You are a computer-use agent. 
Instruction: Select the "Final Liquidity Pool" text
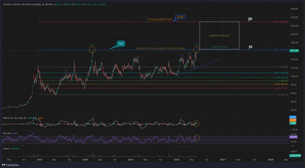click(x=160, y=19)
